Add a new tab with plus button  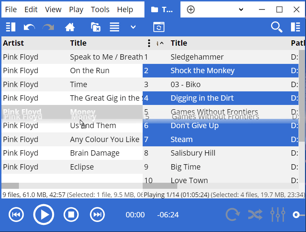tap(191, 10)
